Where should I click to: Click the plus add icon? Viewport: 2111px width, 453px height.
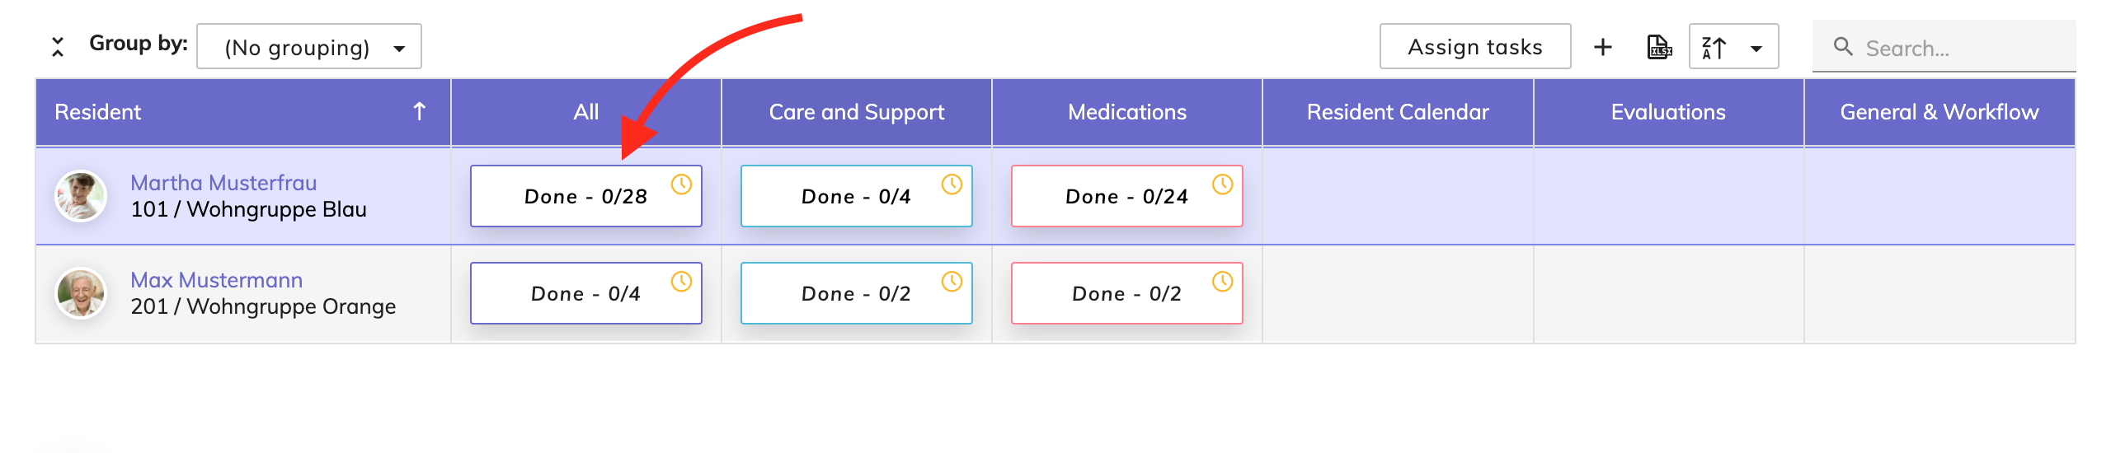coord(1602,47)
